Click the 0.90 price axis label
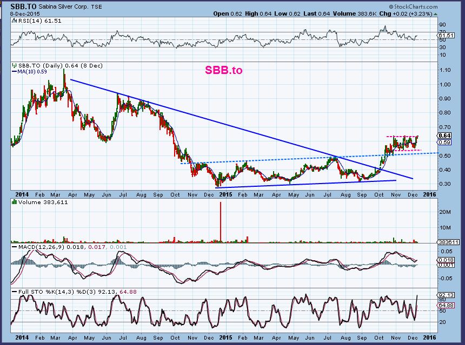This screenshot has height=345, width=465. click(445, 99)
